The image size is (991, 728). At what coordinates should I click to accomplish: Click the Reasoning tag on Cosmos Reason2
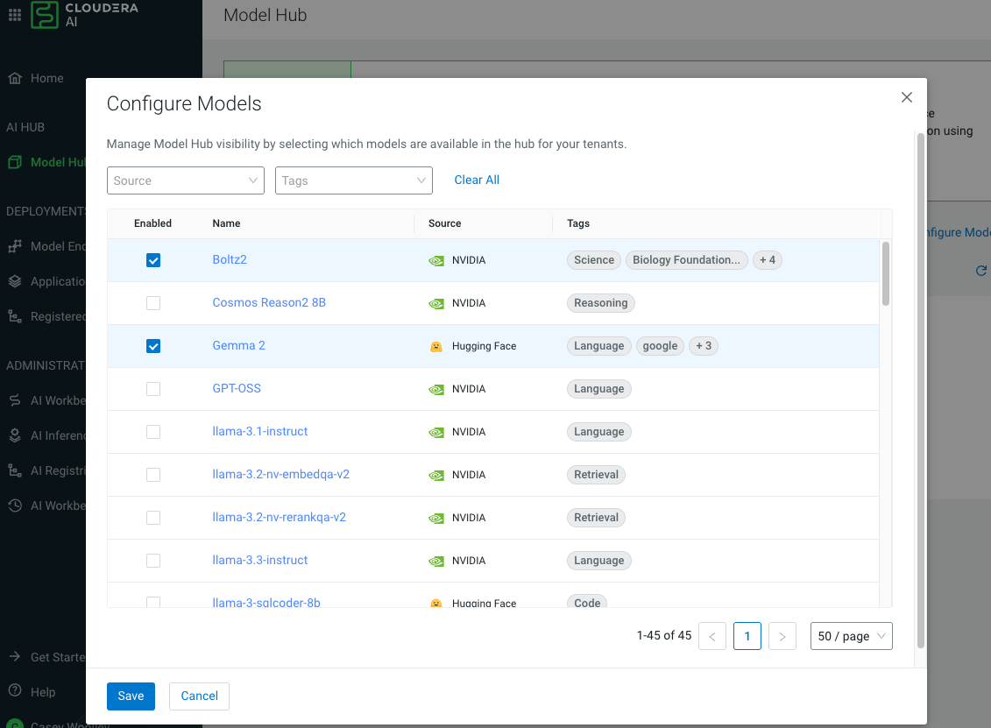click(600, 303)
